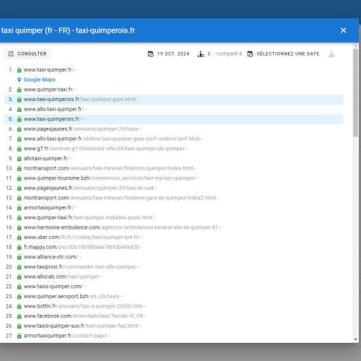The image size is (361, 361).
Task: Open the www.allo-taxi-quimper.fr result 4
Action: click(53, 109)
